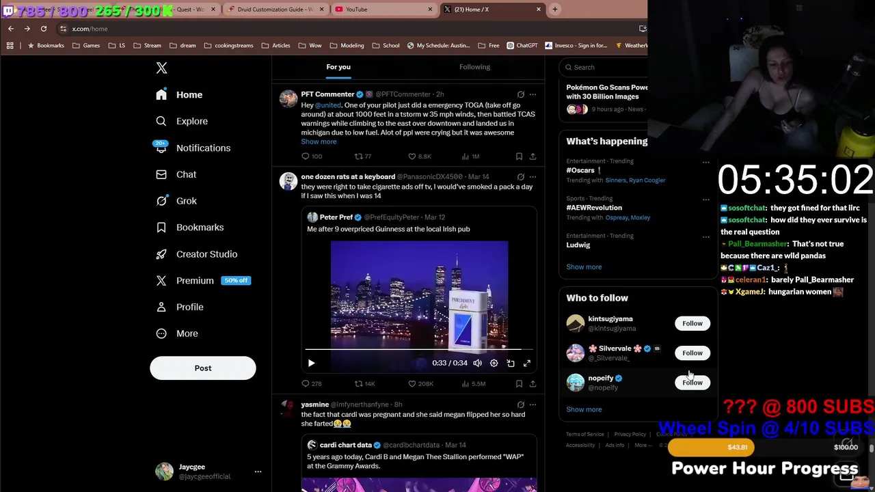Open the Druid Customization Guide tab

pos(275,10)
